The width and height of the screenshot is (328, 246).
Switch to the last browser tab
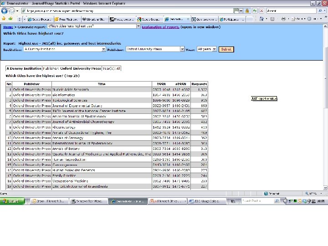231,19
